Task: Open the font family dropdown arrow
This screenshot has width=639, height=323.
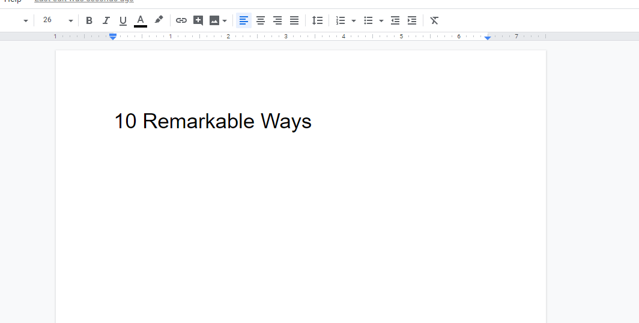Action: coord(25,21)
